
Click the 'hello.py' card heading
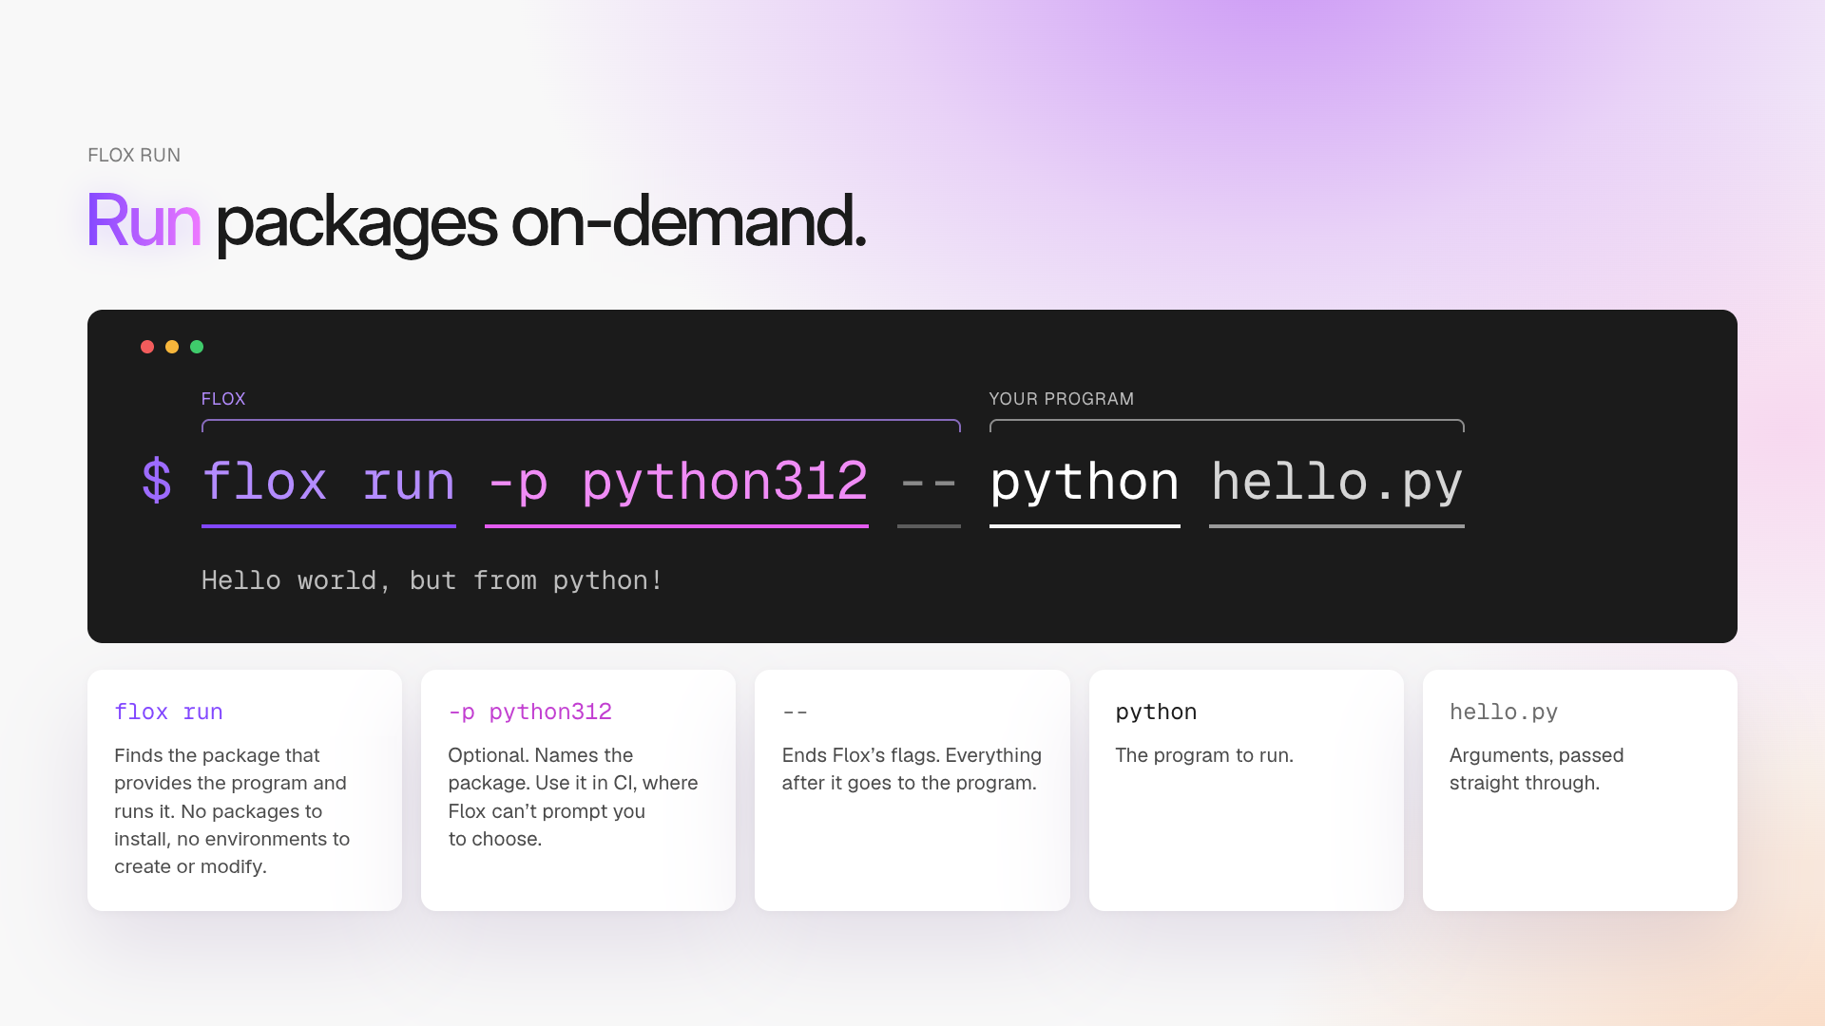point(1503,712)
